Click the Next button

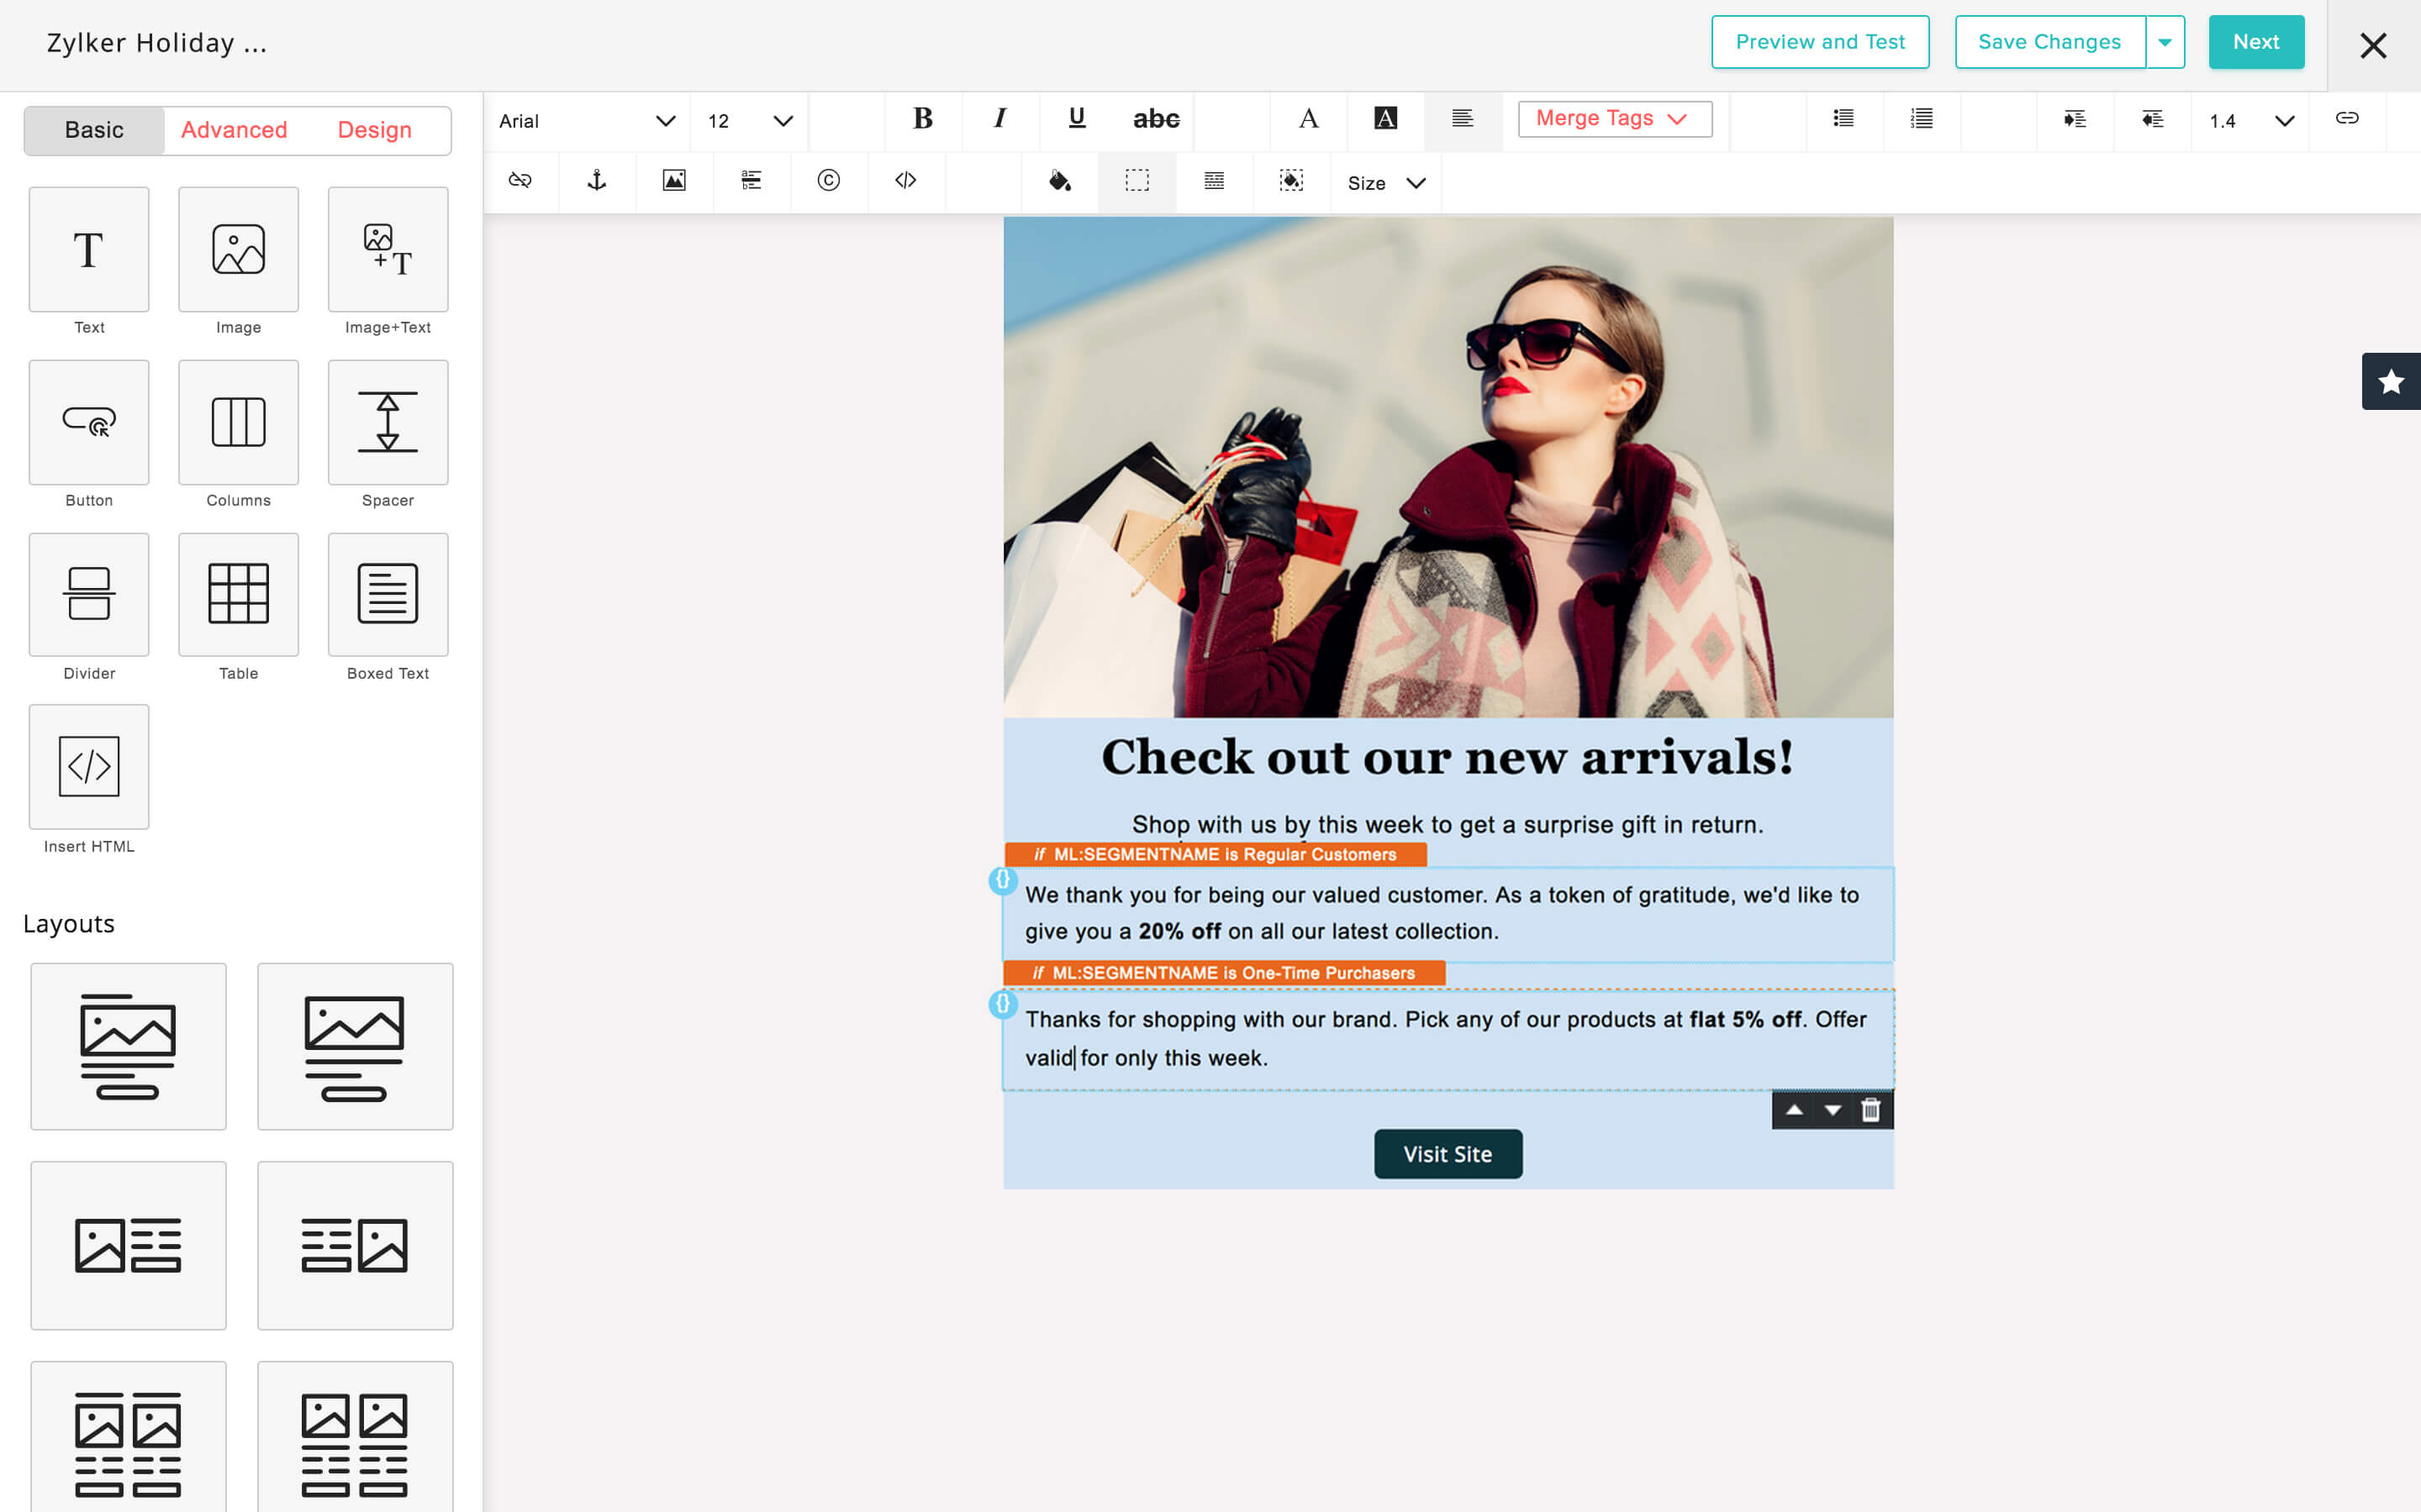pyautogui.click(x=2256, y=42)
